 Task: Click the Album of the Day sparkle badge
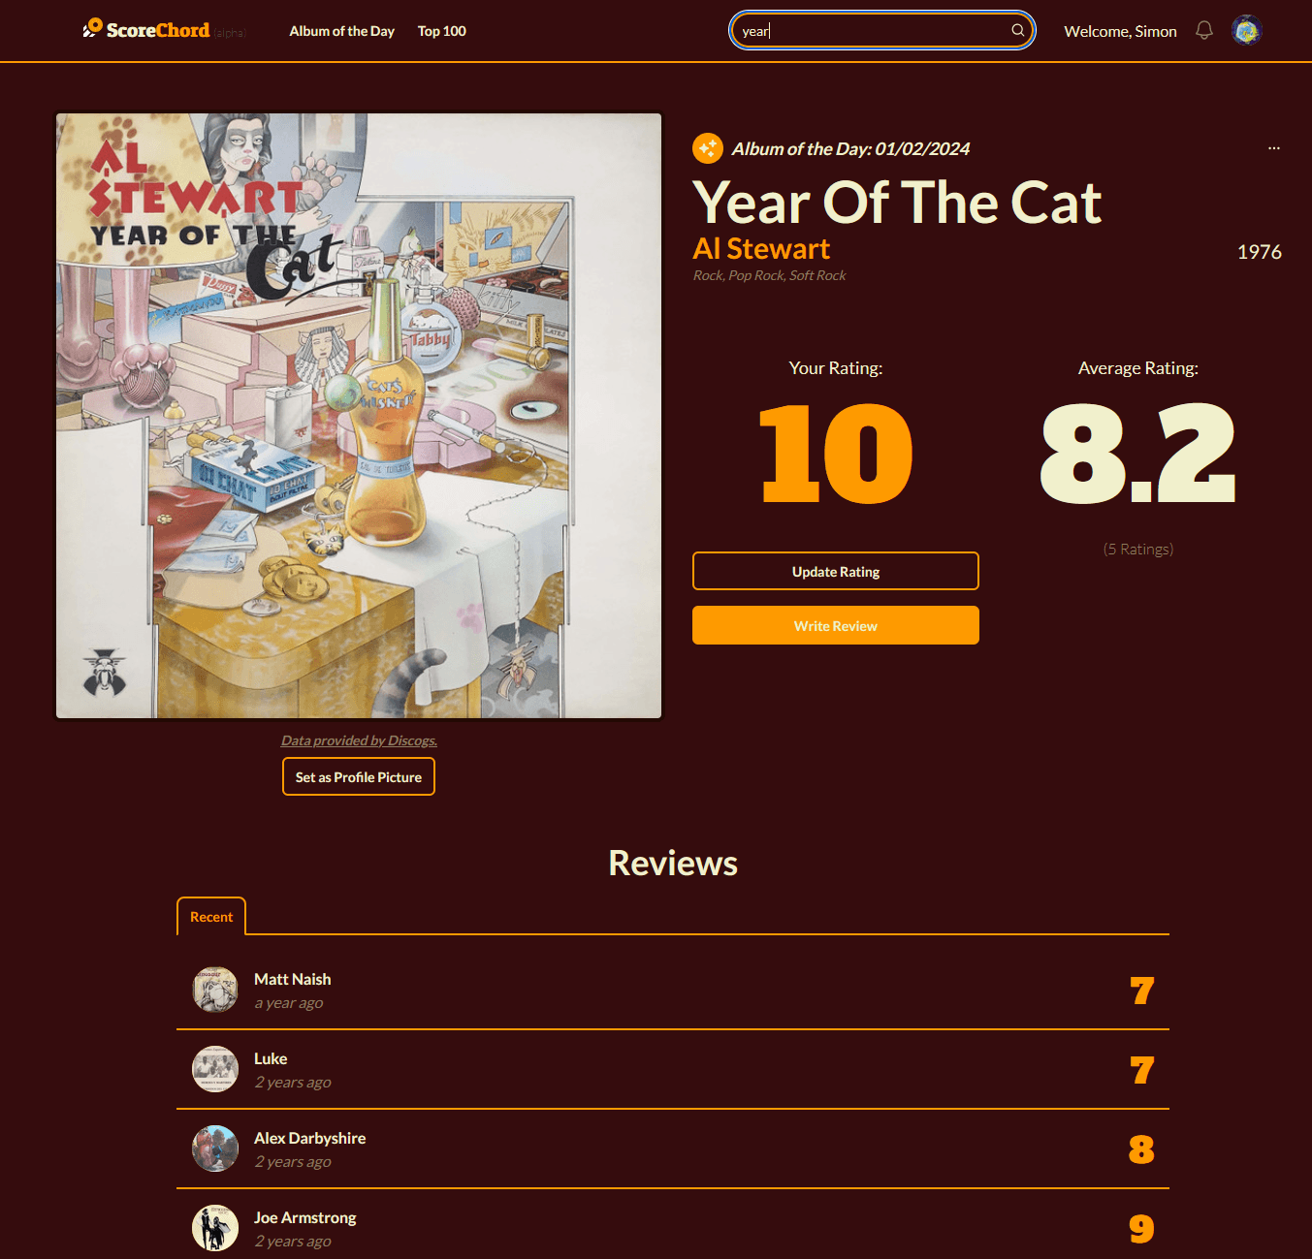(x=708, y=148)
